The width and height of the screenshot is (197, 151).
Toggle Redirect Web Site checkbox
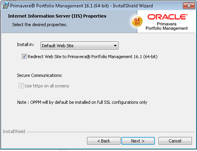24,57
